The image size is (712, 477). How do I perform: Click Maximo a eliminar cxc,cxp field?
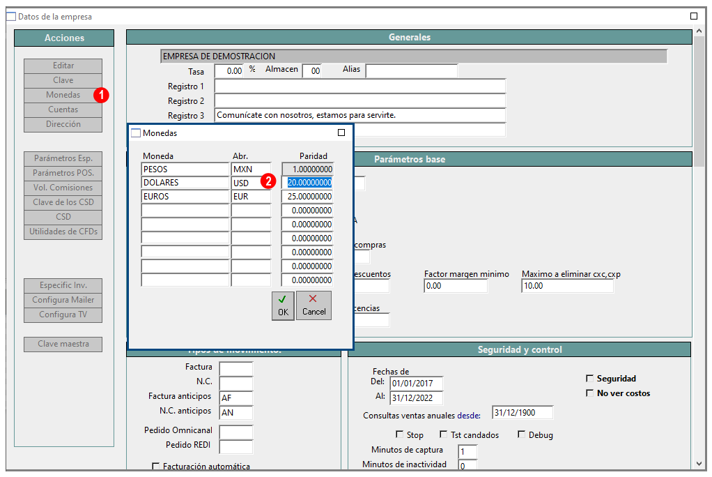568,285
